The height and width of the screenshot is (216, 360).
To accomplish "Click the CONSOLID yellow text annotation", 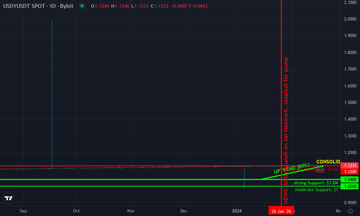I will click(328, 161).
